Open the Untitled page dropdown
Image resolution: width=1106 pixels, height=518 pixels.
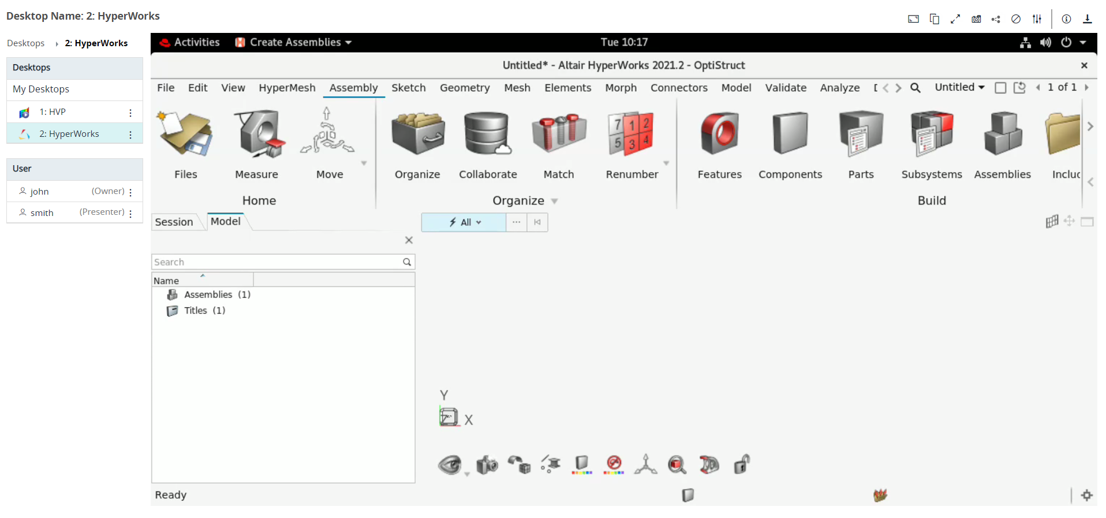point(959,87)
